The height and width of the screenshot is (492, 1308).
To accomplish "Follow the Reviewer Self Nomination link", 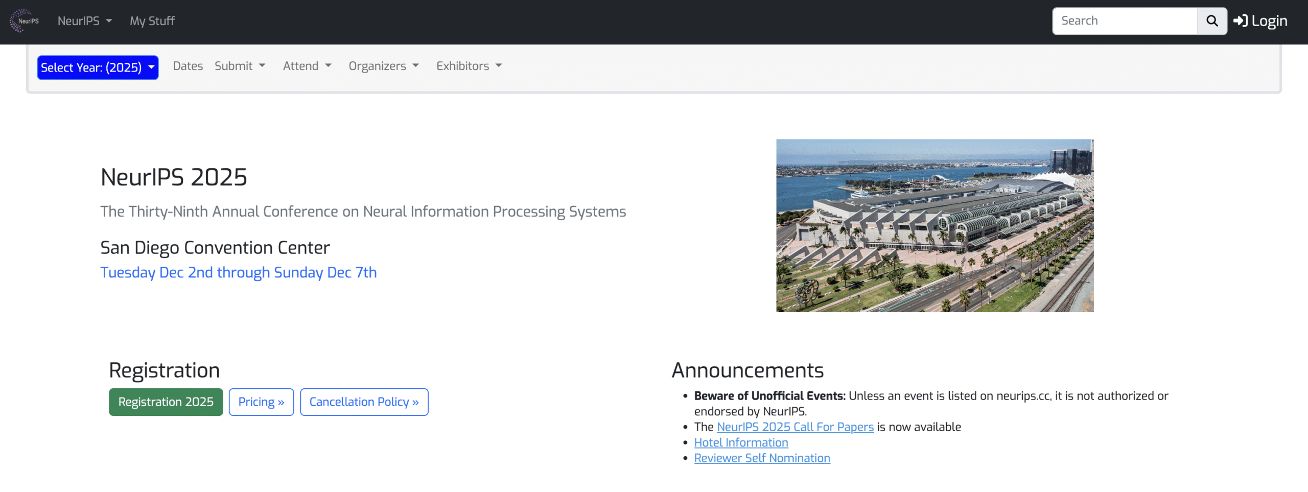I will pos(762,458).
